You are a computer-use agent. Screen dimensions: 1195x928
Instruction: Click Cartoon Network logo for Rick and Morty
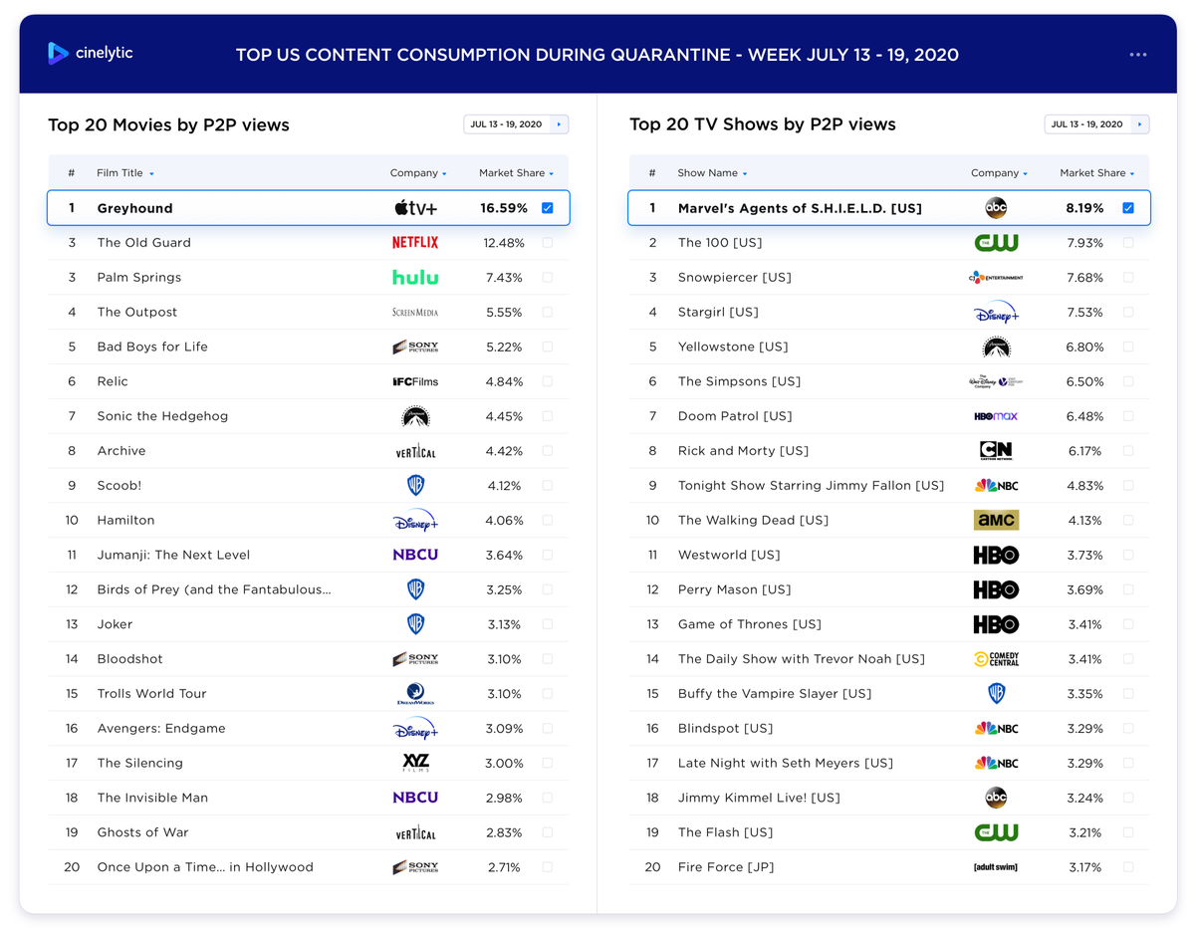[x=996, y=451]
